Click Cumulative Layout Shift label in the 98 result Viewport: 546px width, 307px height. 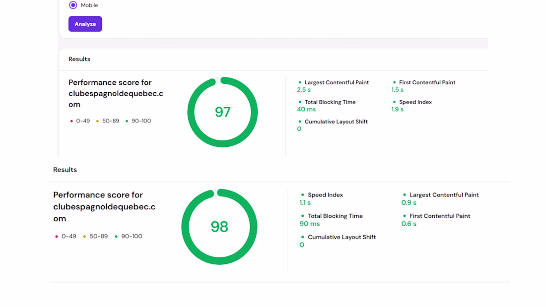click(x=341, y=237)
